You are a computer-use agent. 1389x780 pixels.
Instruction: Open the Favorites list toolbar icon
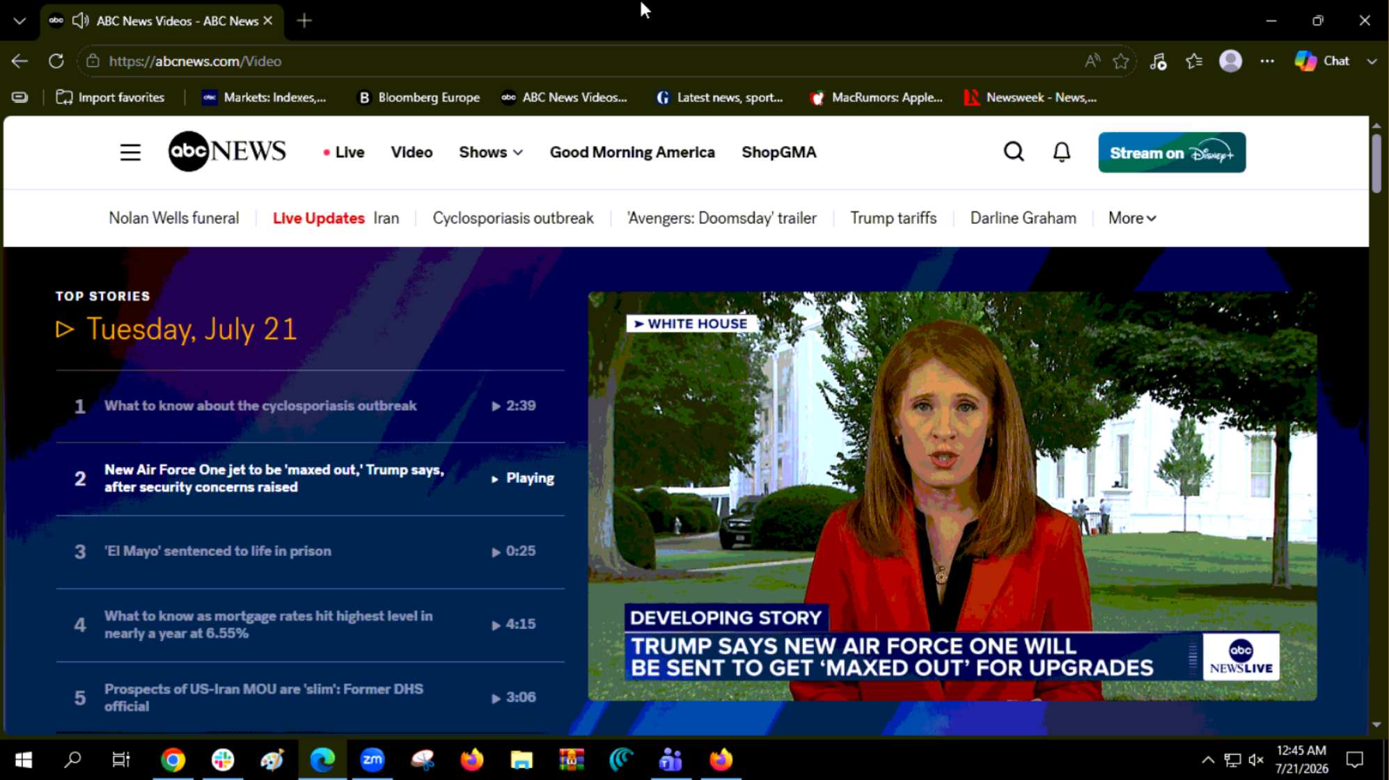point(1194,61)
